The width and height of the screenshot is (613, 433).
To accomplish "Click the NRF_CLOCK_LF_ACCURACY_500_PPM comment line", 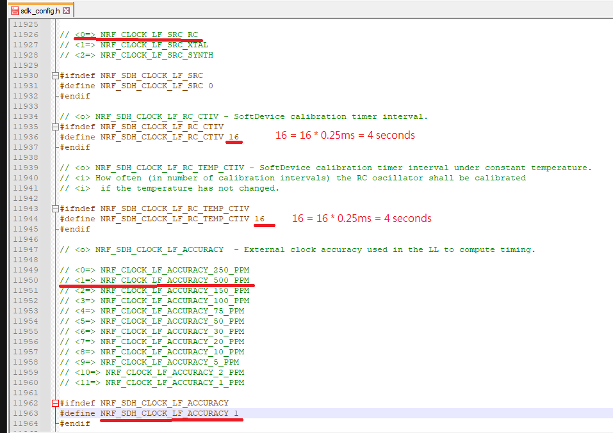I will pos(174,280).
